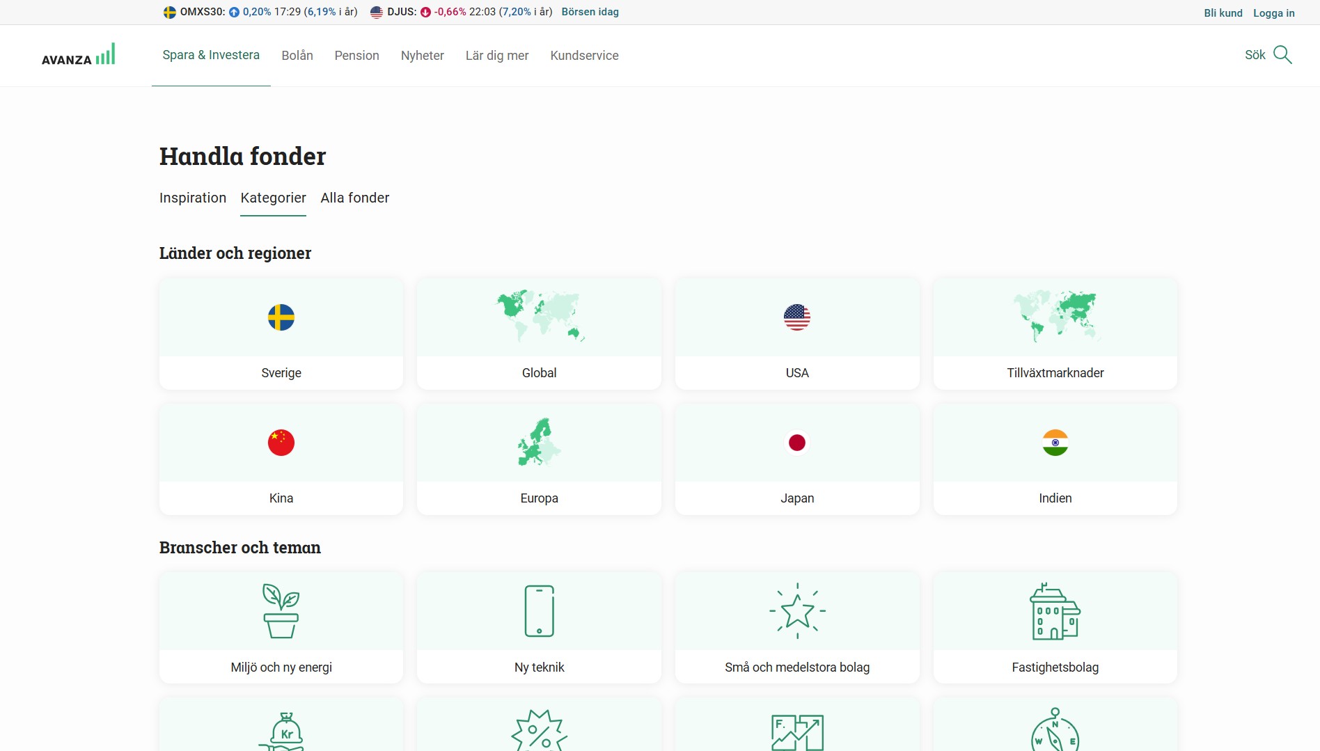This screenshot has height=751, width=1320.
Task: Open the Indien category label
Action: [1055, 498]
